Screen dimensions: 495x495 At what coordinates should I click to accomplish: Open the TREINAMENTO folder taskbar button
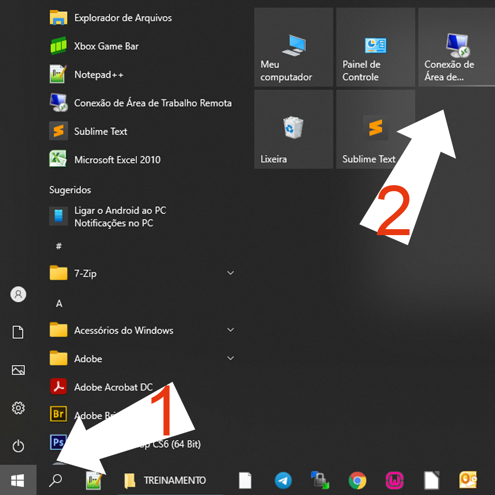(165, 480)
